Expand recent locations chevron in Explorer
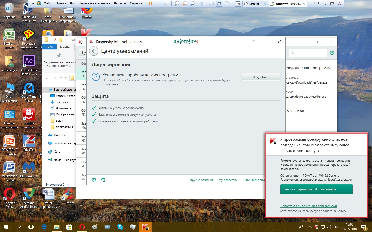This screenshot has height=232, width=372. click(61, 78)
